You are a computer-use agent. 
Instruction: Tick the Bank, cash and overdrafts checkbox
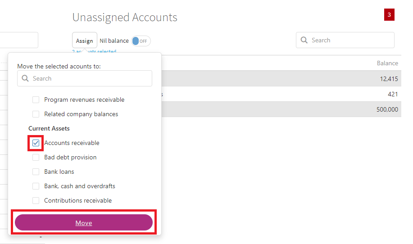[36, 186]
